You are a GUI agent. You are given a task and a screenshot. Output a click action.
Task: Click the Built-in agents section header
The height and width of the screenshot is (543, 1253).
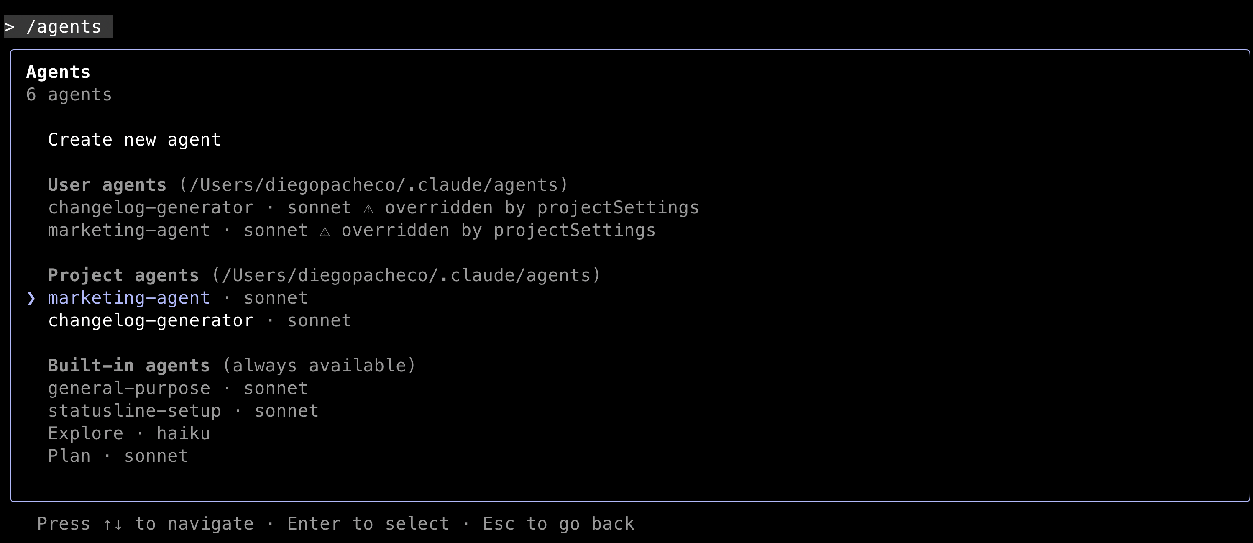[x=129, y=366]
